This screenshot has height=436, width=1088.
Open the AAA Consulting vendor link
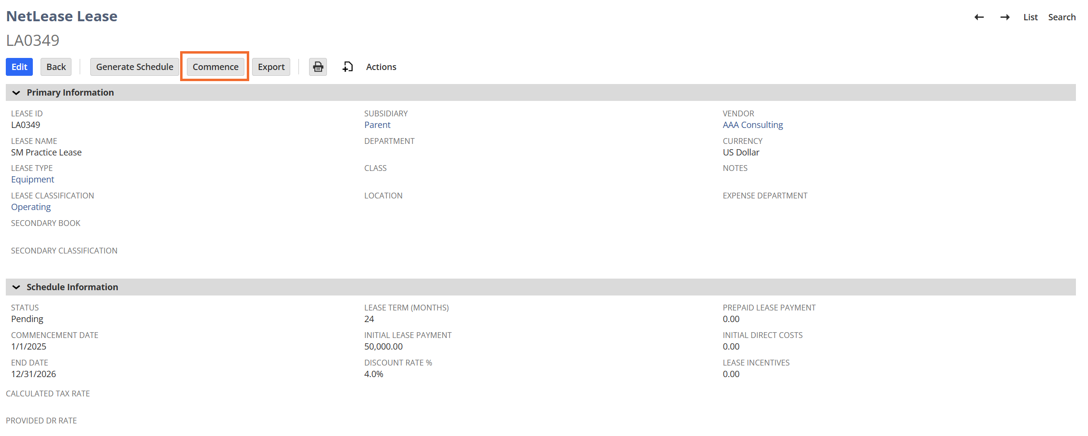752,125
